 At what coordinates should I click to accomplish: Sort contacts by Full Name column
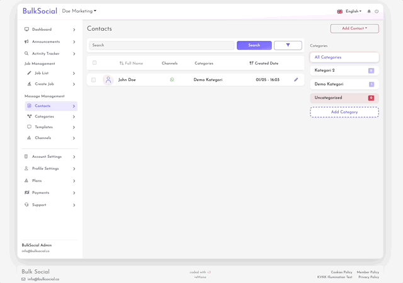pos(131,64)
